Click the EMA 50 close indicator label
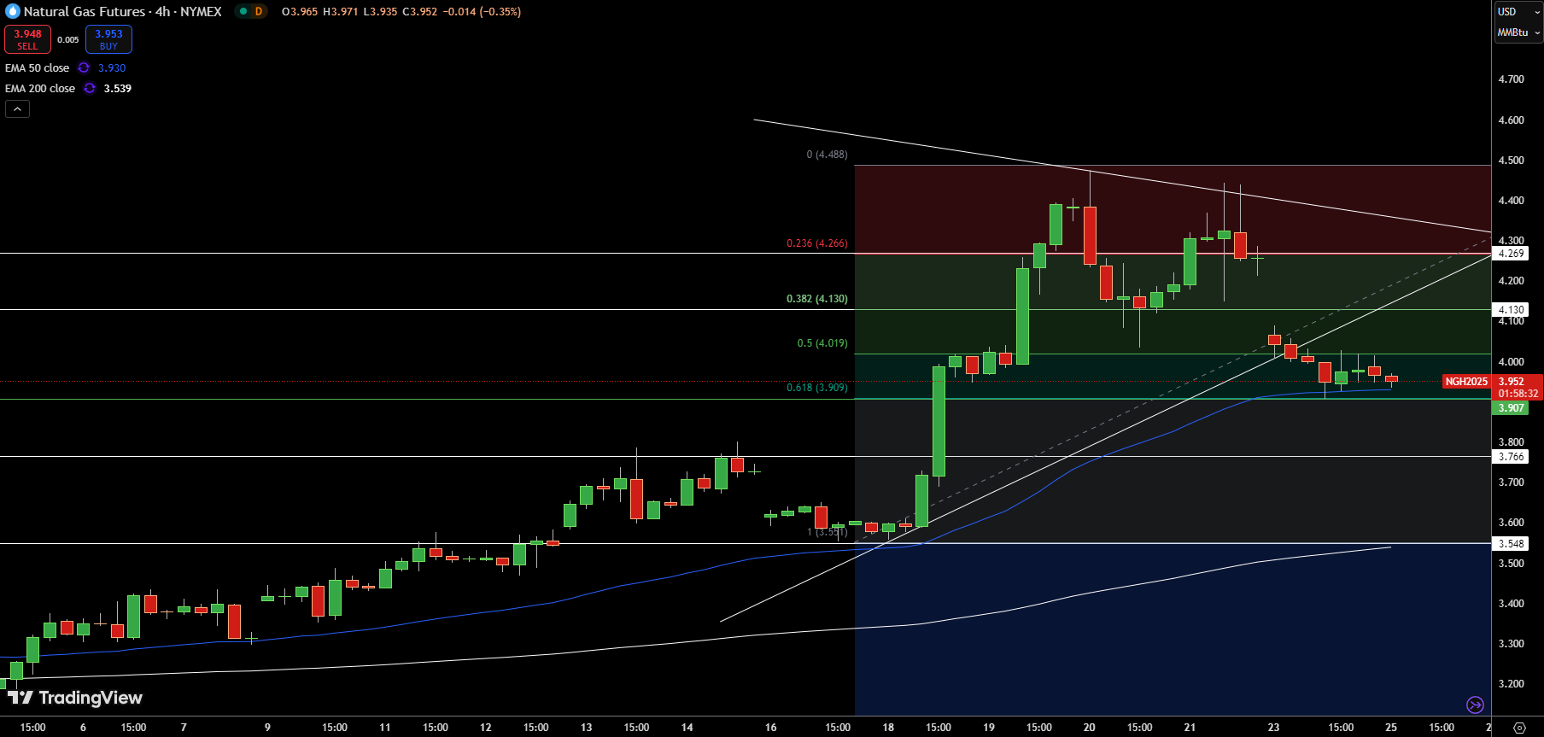This screenshot has height=737, width=1544. tap(37, 68)
